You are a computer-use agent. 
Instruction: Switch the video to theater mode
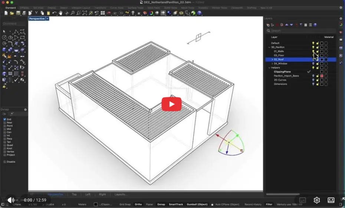tap(331, 200)
